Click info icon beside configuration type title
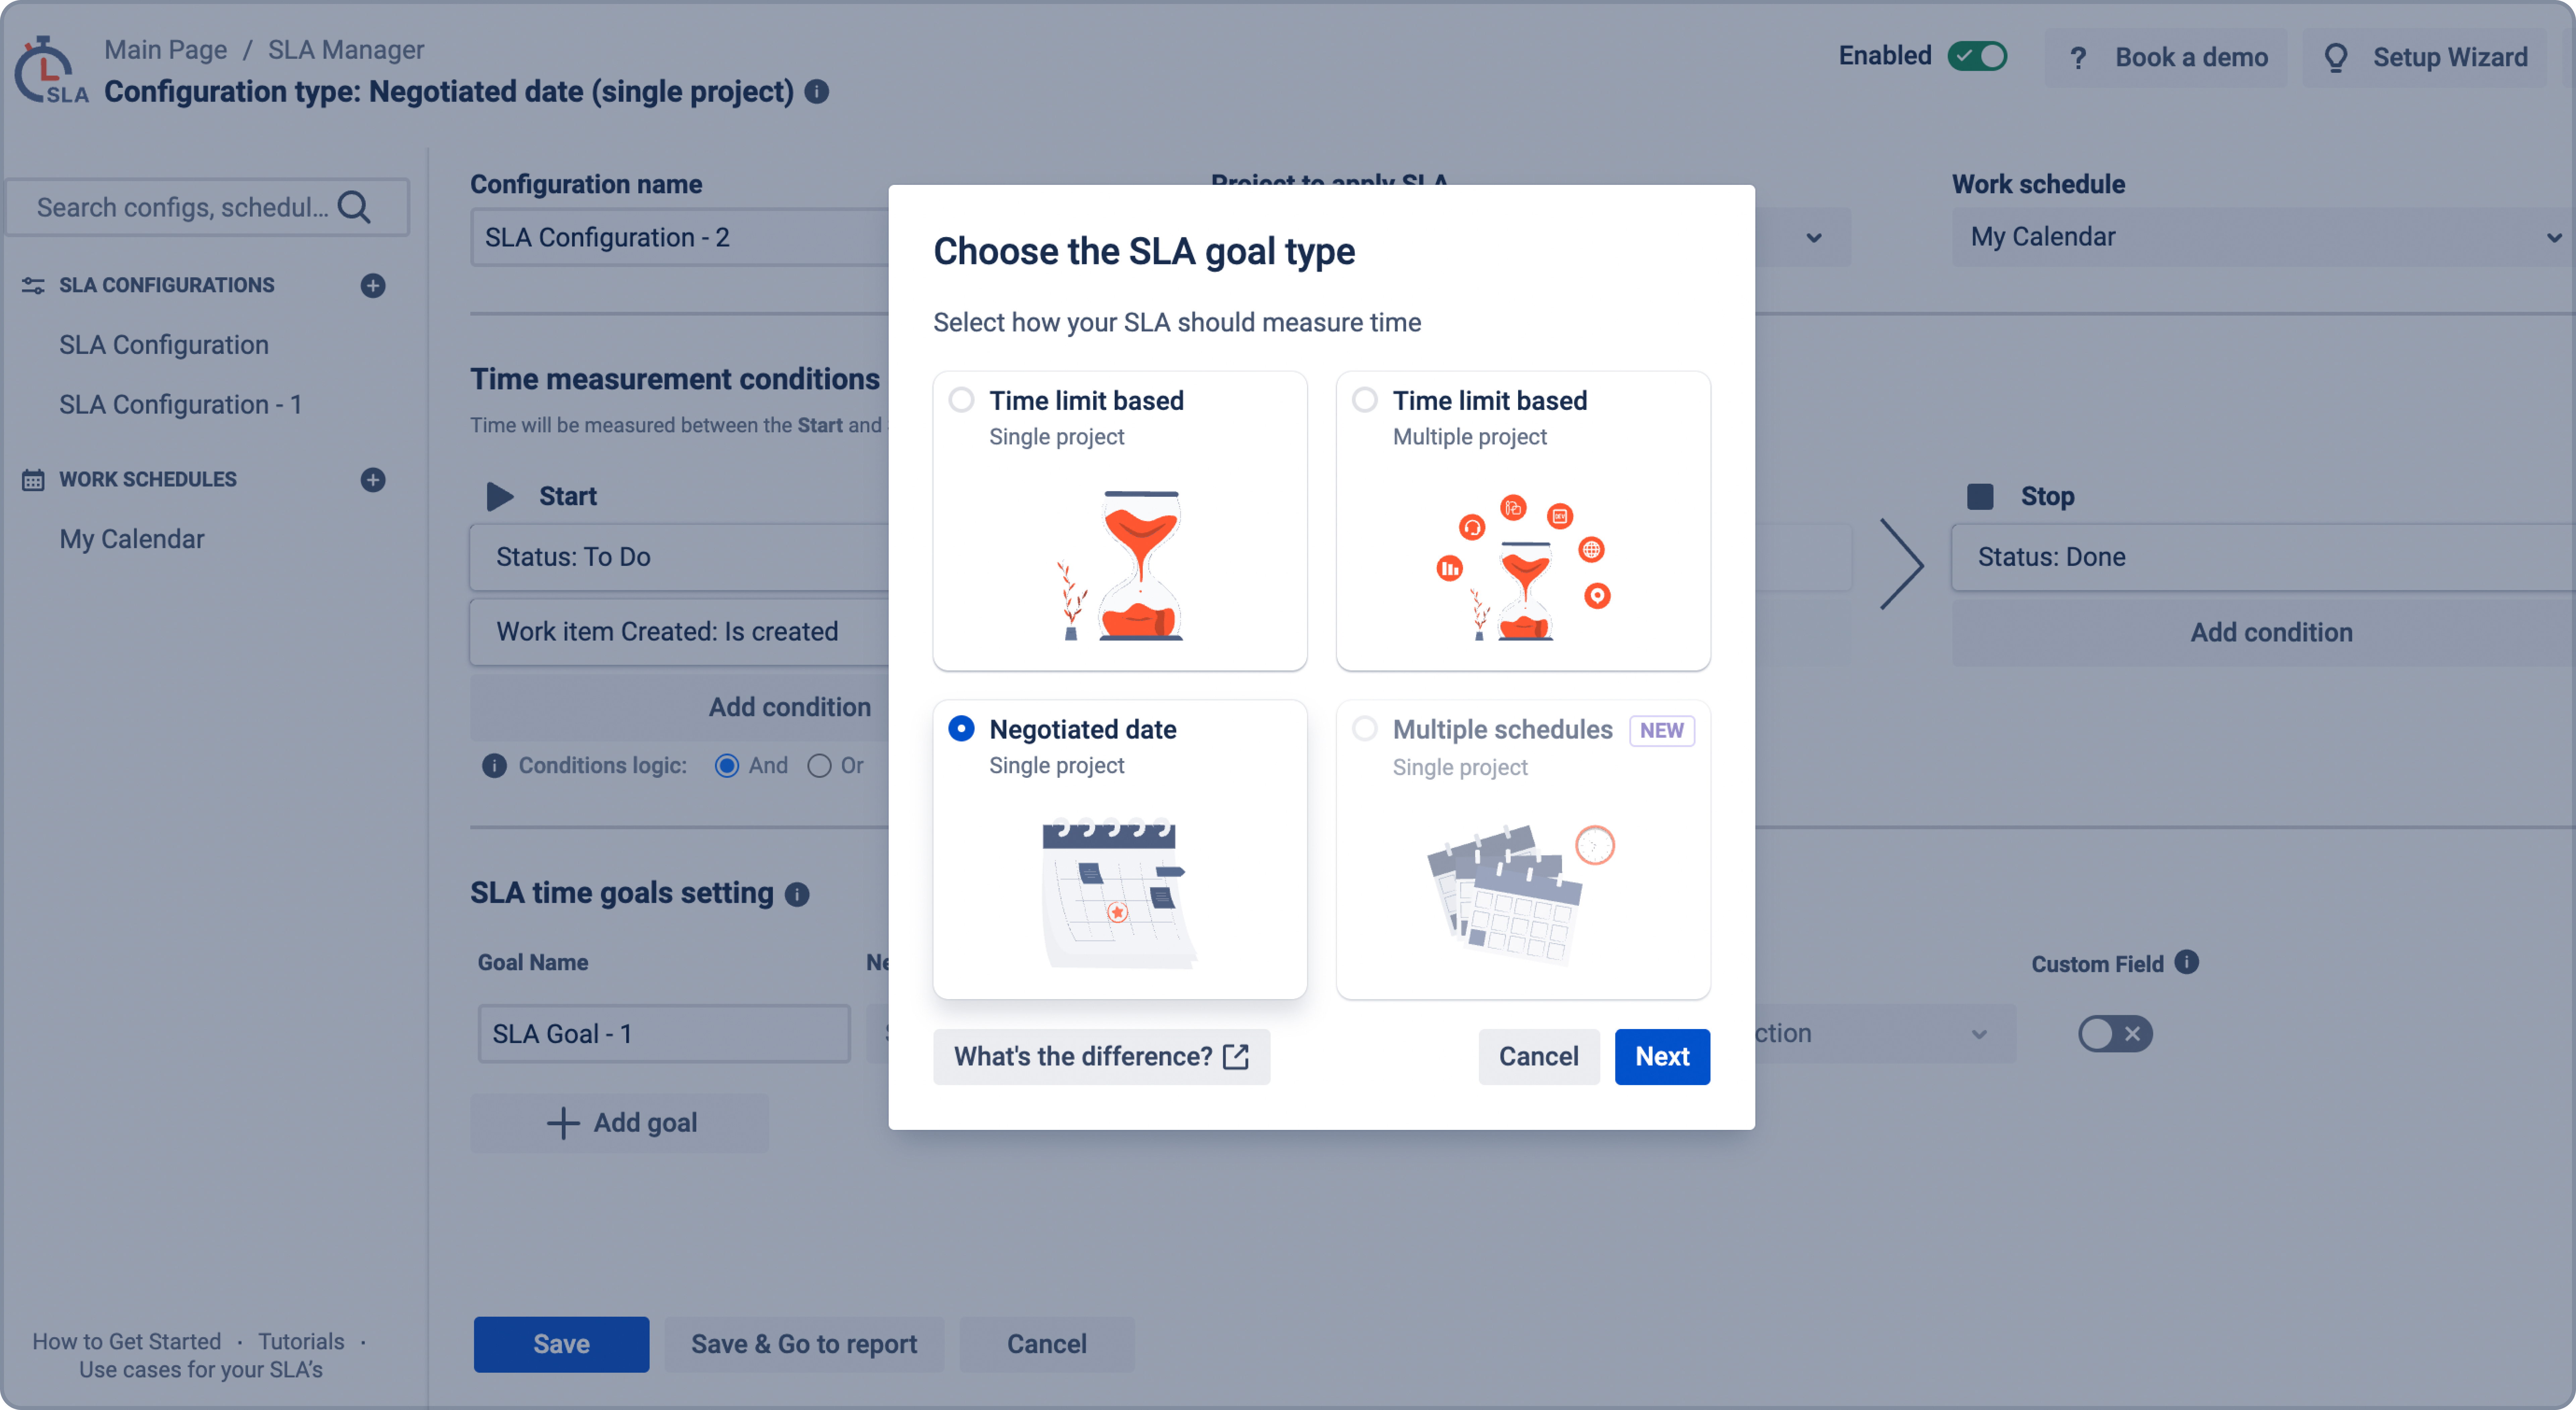The image size is (2576, 1410). pyautogui.click(x=817, y=92)
